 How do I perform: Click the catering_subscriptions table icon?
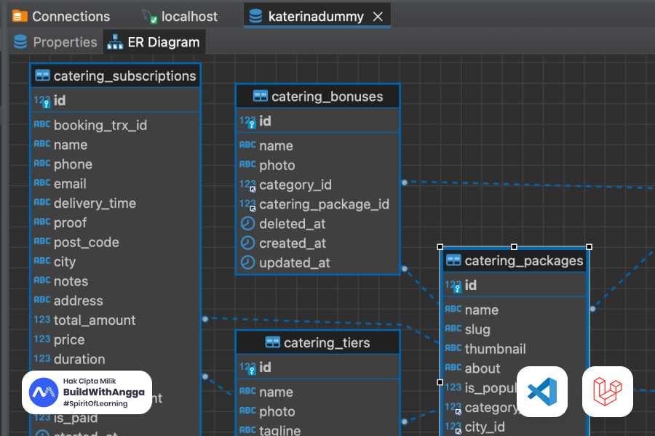tap(42, 76)
